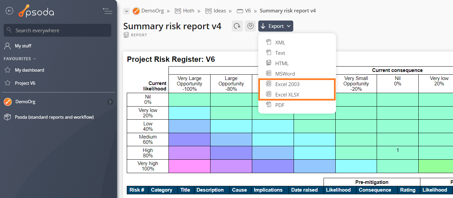Export the report as XML
The image size is (453, 198).
280,42
